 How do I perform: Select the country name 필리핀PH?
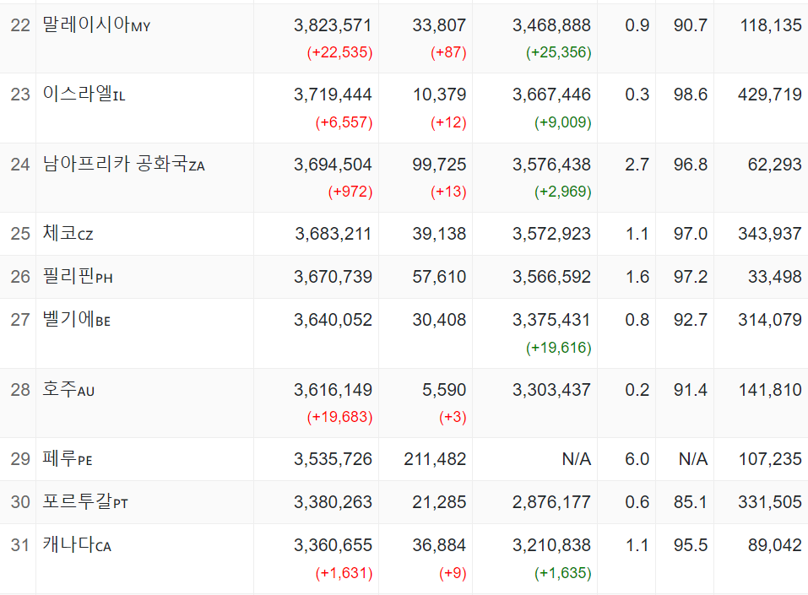pos(78,277)
